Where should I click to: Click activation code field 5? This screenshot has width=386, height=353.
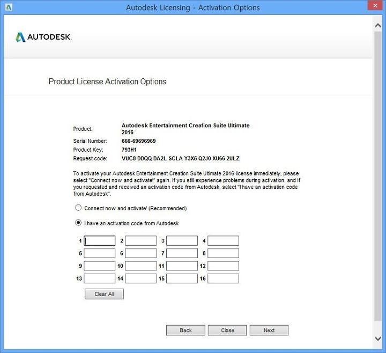(x=100, y=253)
